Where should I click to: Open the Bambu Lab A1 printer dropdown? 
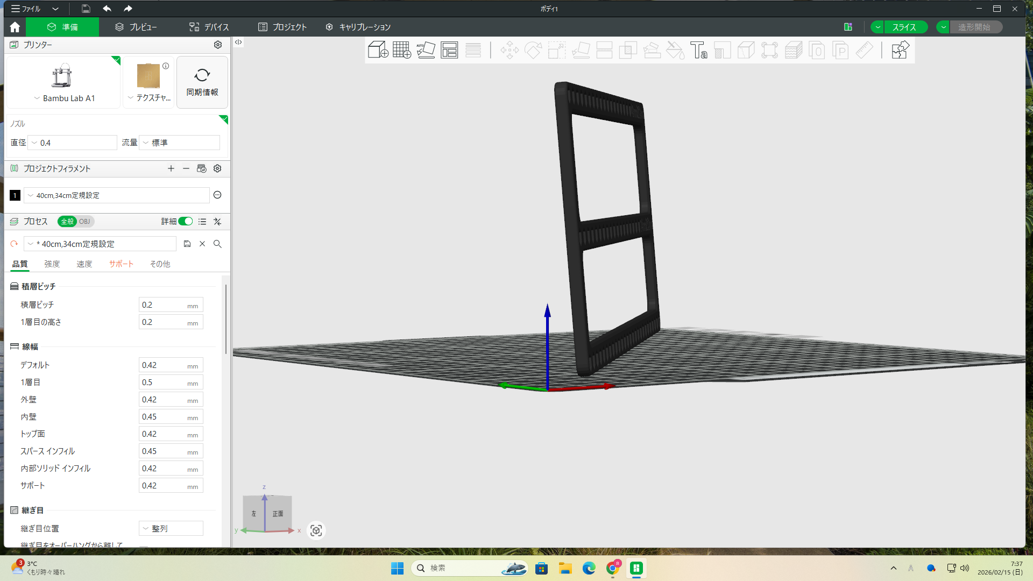pyautogui.click(x=63, y=98)
